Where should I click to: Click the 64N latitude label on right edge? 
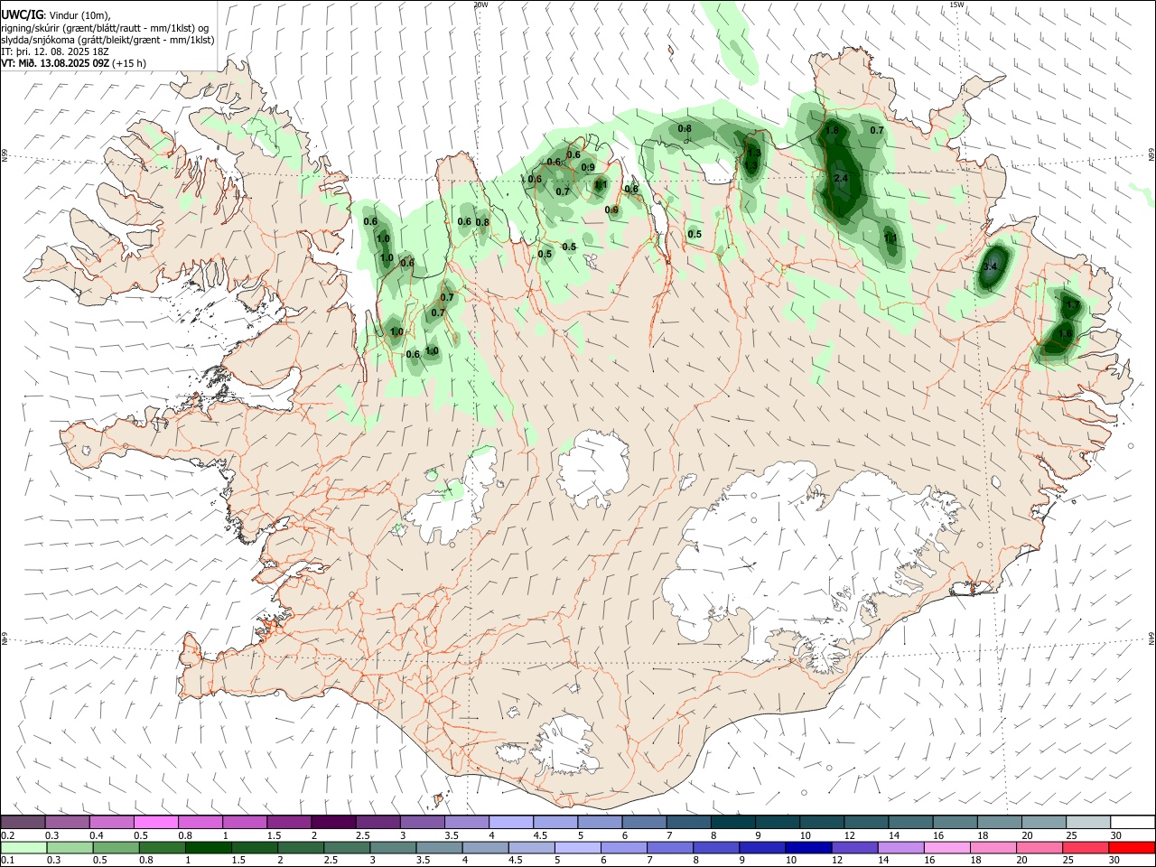click(1151, 638)
